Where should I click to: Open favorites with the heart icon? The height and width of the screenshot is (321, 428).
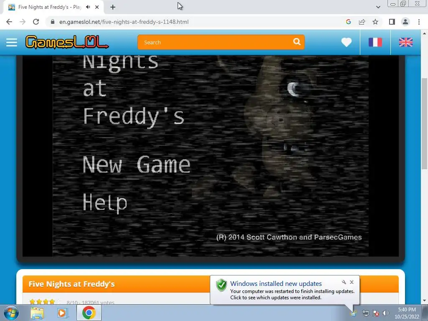[x=346, y=42]
